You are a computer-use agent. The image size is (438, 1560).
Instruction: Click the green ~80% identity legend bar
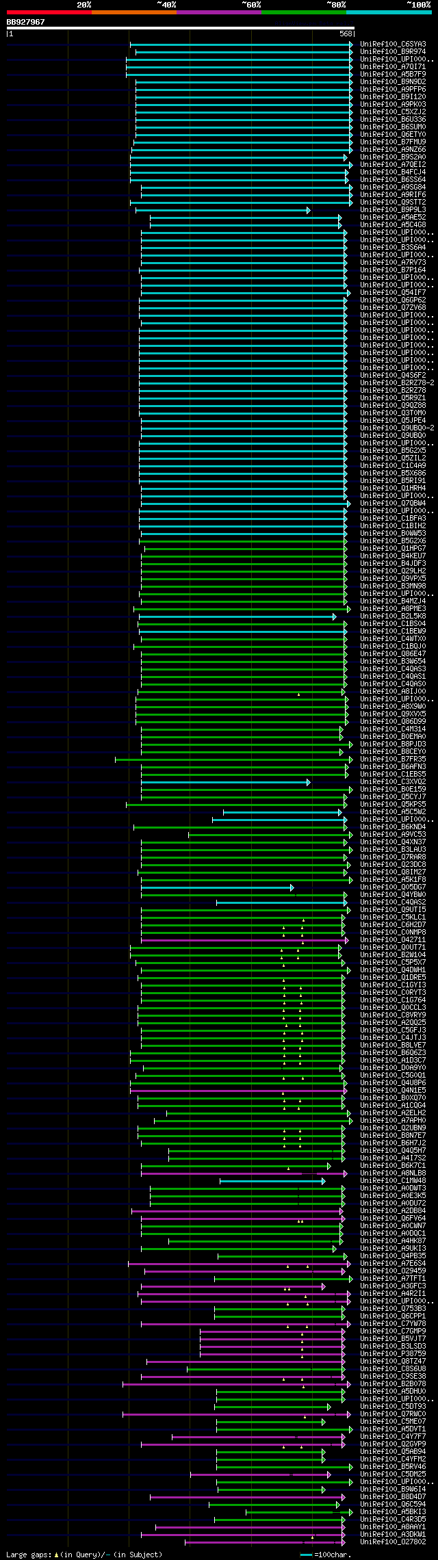304,12
